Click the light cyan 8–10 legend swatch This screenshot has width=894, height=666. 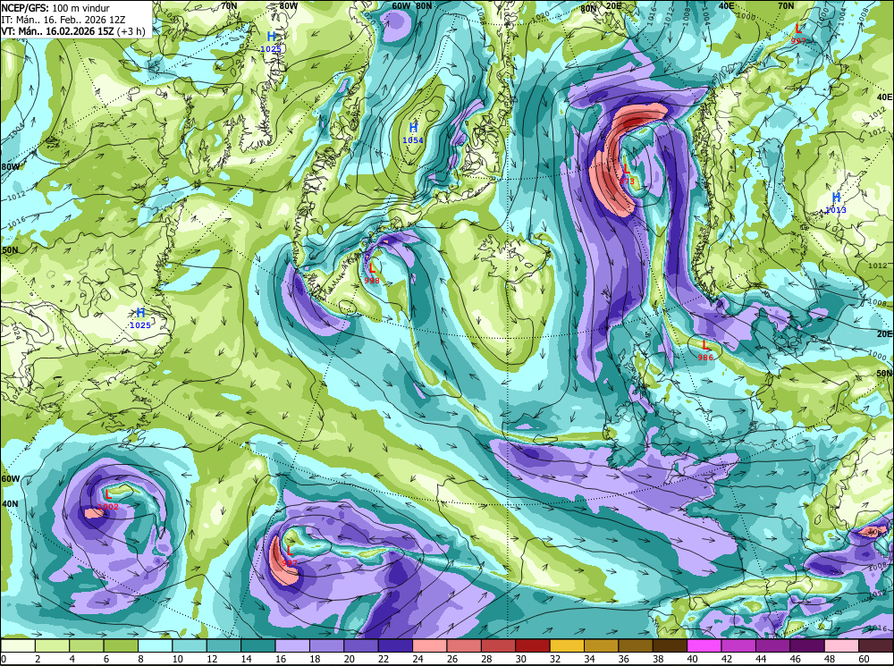[155, 645]
